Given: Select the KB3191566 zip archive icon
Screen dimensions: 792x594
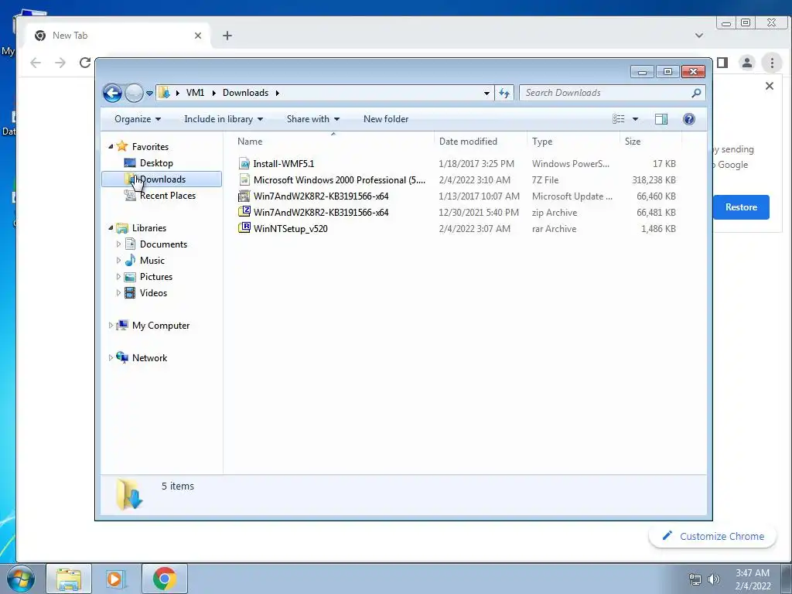Looking at the screenshot, I should pos(244,212).
